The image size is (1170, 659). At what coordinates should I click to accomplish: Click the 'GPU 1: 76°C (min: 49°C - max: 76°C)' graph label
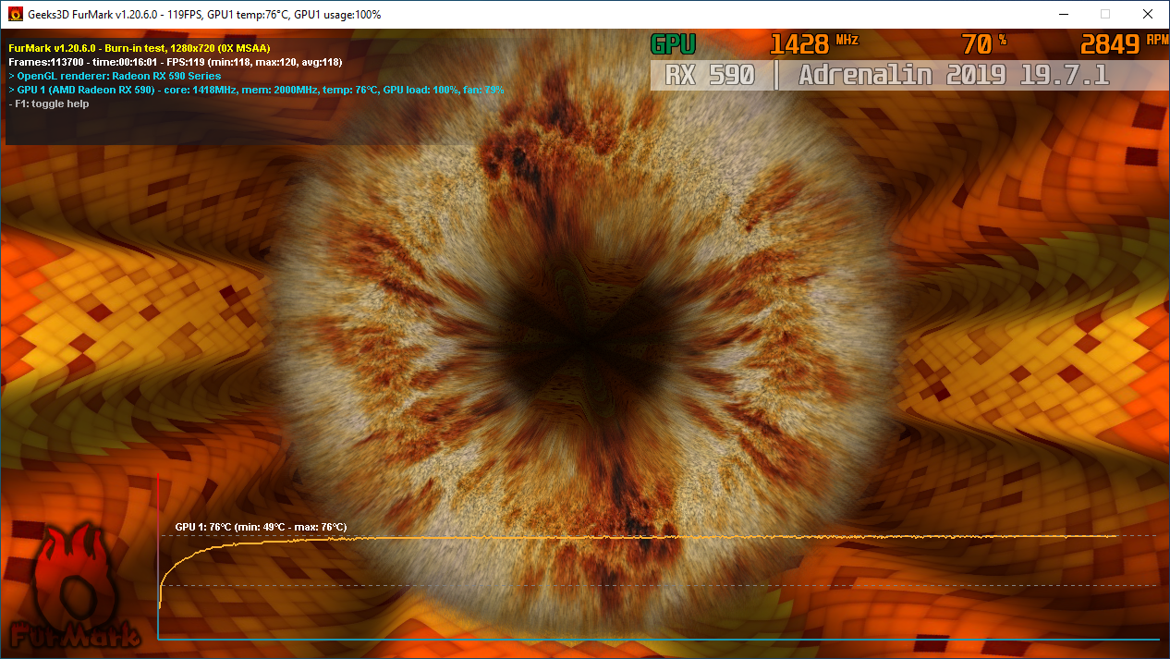coord(261,527)
